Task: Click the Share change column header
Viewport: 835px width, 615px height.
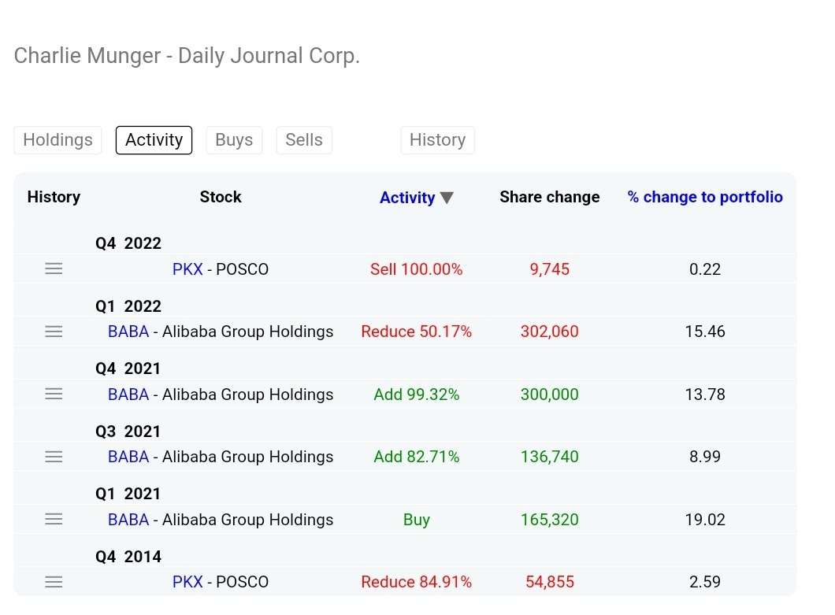Action: point(550,197)
